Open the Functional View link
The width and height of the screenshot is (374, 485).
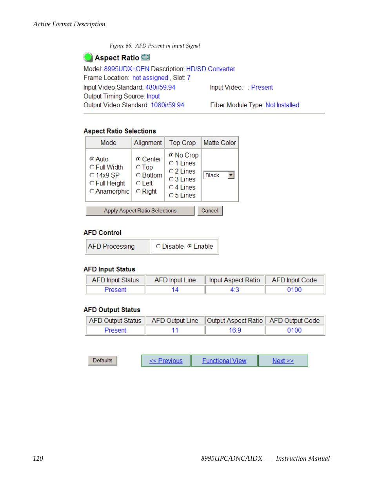click(x=224, y=361)
